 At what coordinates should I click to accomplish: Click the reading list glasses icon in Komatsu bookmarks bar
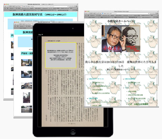tap(86, 15)
